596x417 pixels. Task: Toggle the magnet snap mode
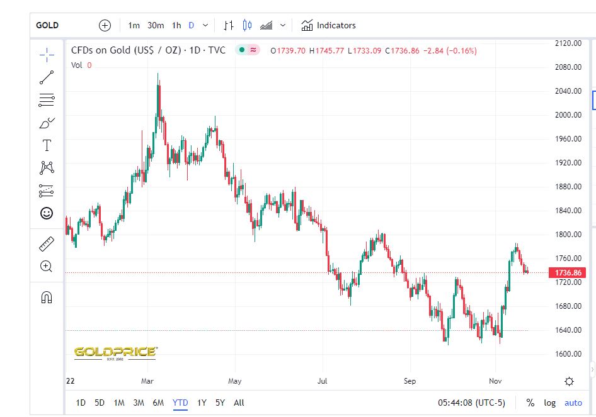[x=47, y=297]
